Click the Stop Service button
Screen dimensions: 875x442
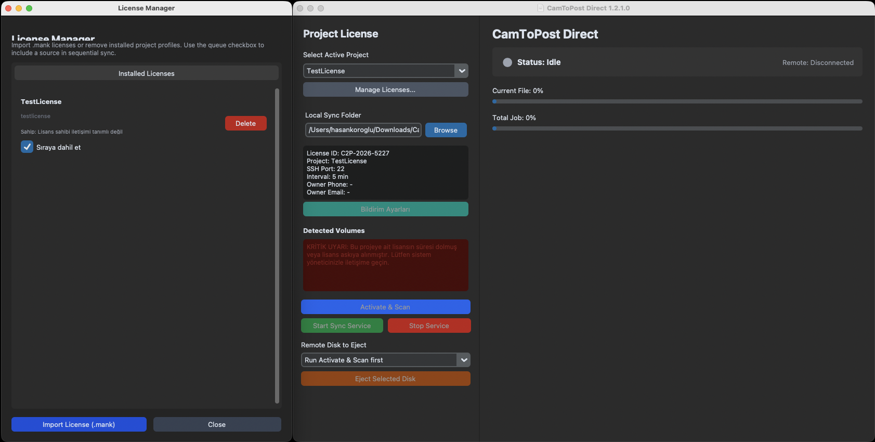pos(429,326)
